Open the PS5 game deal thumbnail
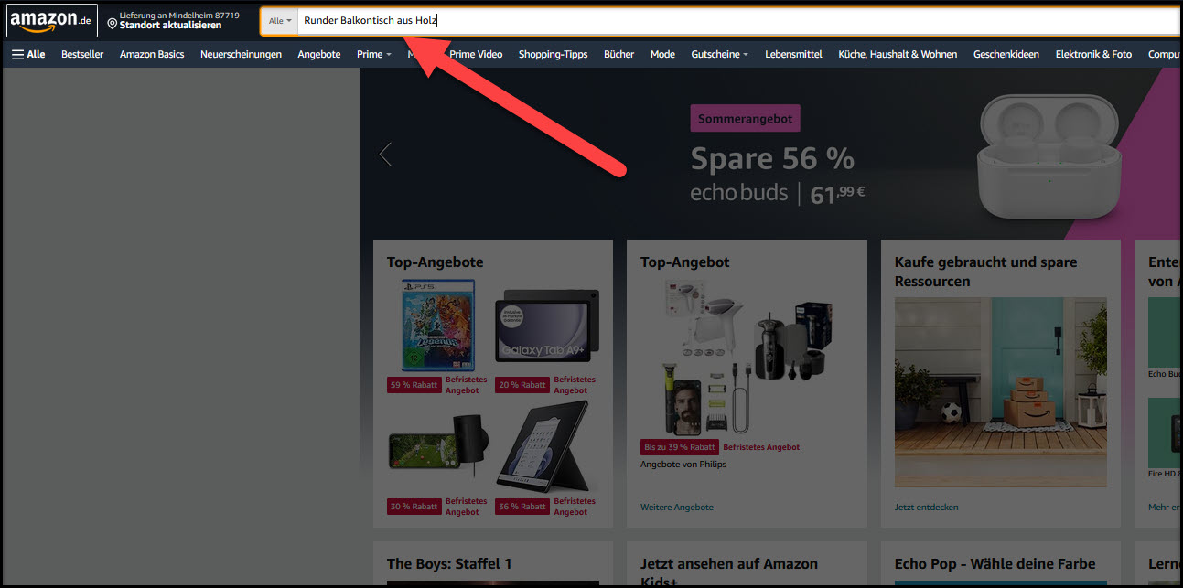Screen dimensions: 1183x588 click(x=438, y=326)
